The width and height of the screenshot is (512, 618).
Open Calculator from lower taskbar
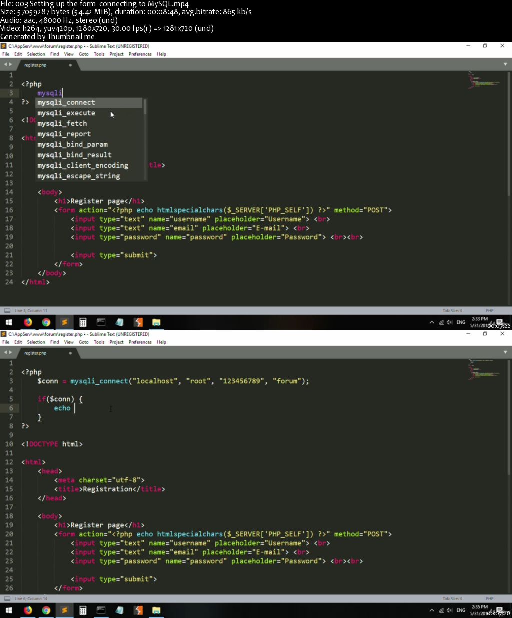[83, 610]
